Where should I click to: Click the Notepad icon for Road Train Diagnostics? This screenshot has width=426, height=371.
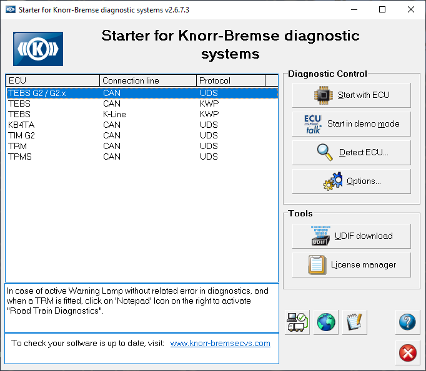point(355,322)
